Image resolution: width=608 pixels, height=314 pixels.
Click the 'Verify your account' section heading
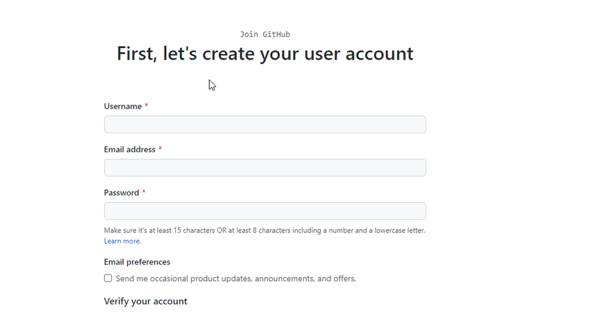tap(145, 301)
